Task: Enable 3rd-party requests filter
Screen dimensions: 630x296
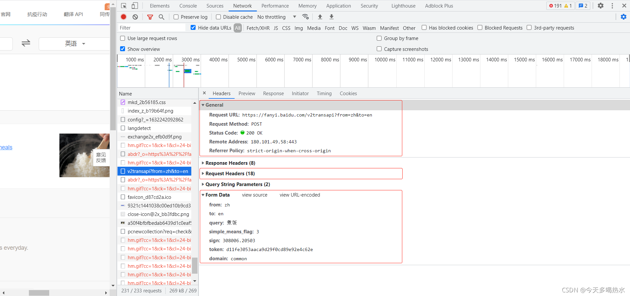Action: tap(529, 28)
